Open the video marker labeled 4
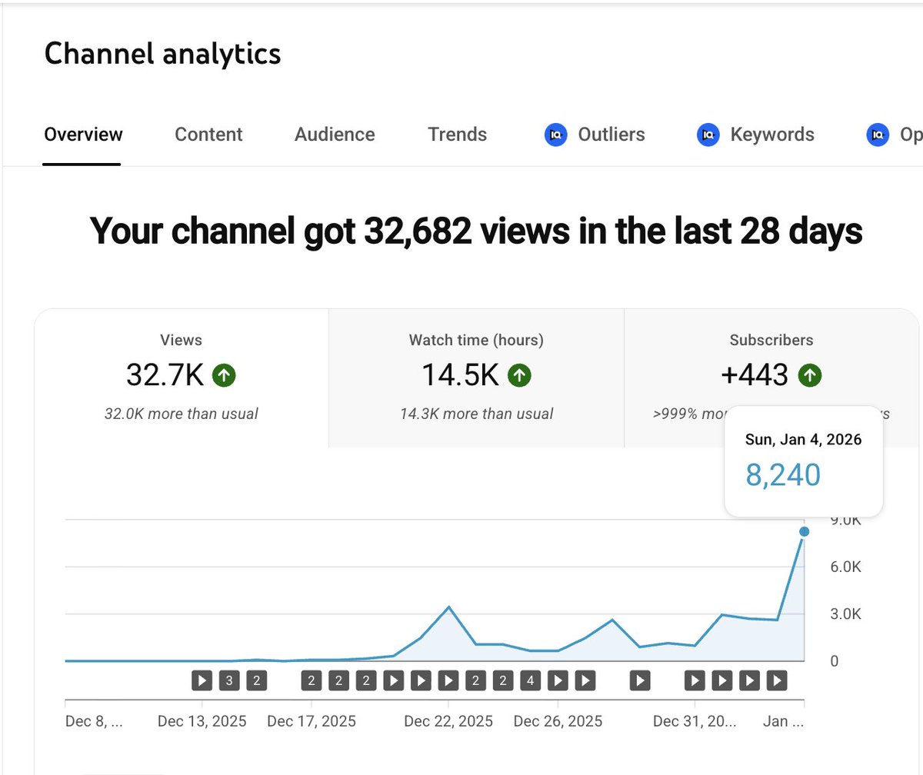 [x=530, y=680]
